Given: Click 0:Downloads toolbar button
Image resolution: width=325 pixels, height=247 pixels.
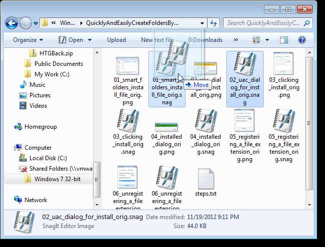Looking at the screenshot, I should pyautogui.click(x=205, y=40).
